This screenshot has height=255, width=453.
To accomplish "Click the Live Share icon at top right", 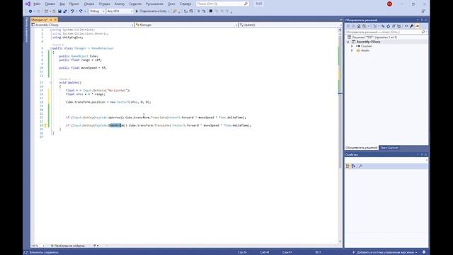I will pos(423,11).
